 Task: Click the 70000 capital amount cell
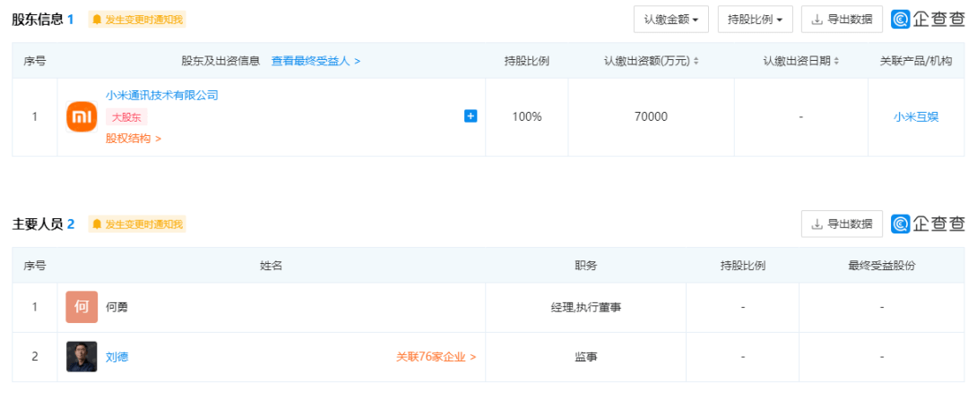click(x=651, y=116)
